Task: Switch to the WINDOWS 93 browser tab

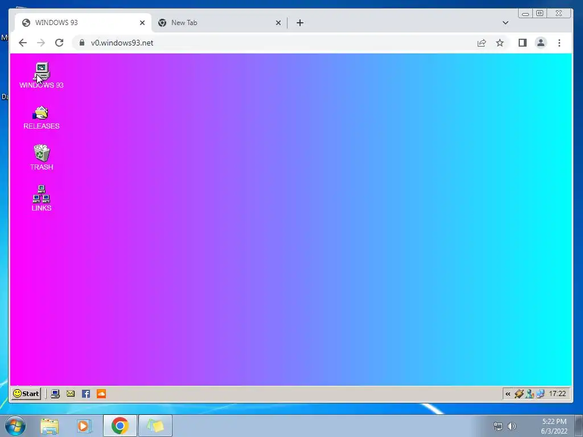Action: pos(83,23)
